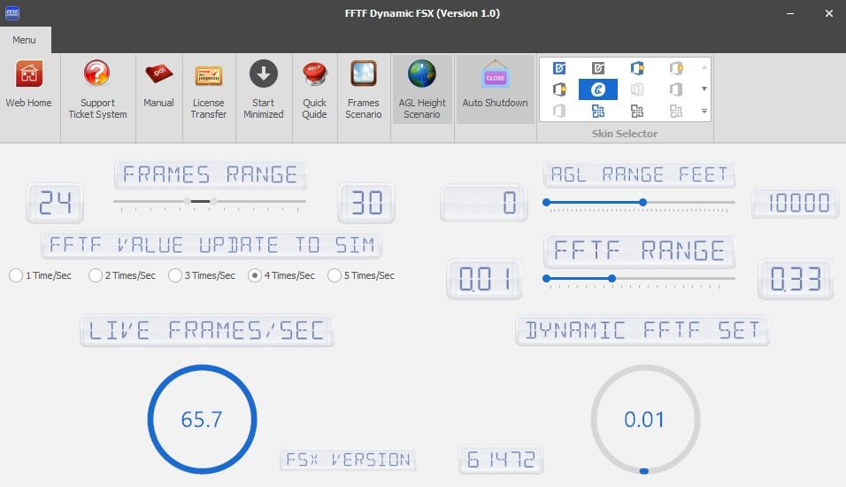This screenshot has height=487, width=846.
Task: Click the Web Home icon
Action: click(29, 73)
